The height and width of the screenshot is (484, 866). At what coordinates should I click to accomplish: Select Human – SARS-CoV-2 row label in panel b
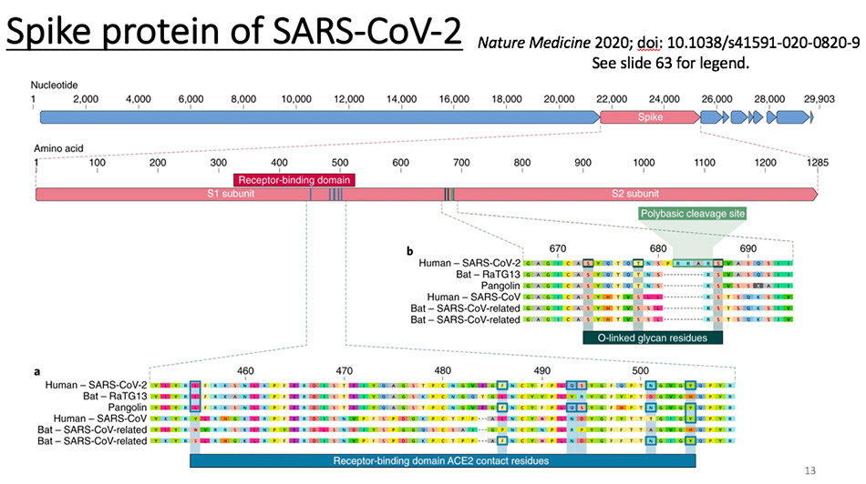(x=469, y=264)
